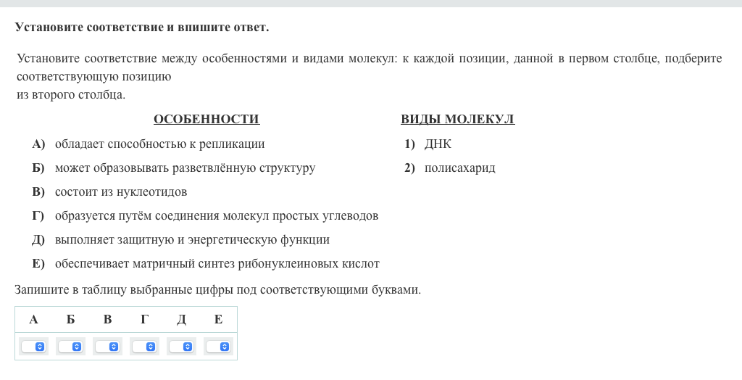Image resolution: width=742 pixels, height=380 pixels.
Task: Click the statement about разветвлённую структуру
Action: pos(185,168)
